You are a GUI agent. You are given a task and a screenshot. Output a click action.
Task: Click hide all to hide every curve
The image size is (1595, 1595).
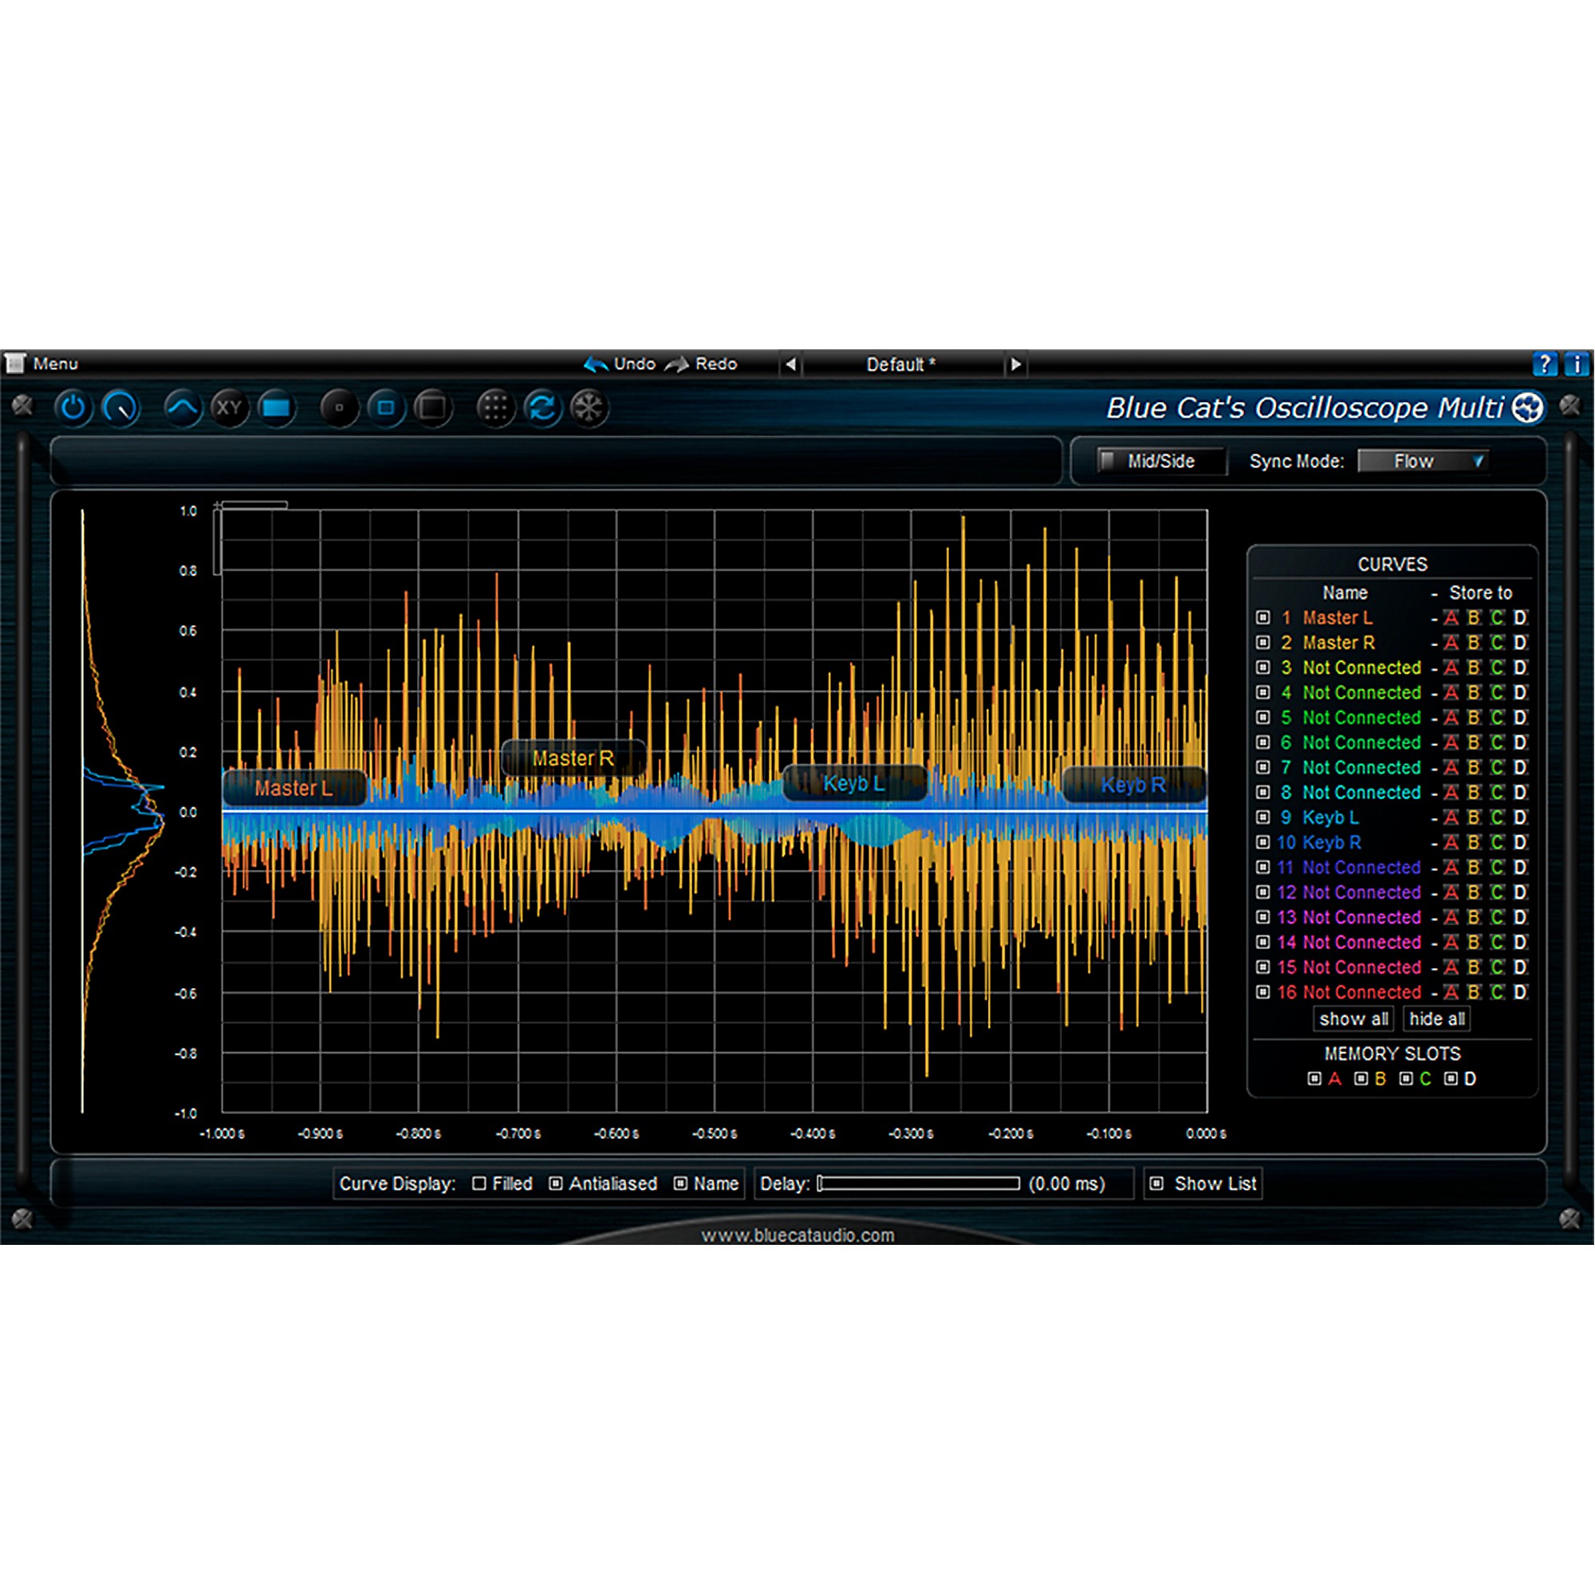tap(1436, 1018)
